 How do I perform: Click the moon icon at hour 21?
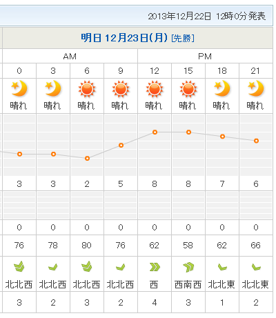256,88
